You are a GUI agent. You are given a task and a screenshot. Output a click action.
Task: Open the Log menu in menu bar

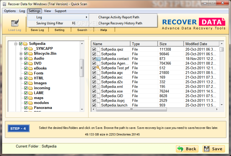[22, 11]
